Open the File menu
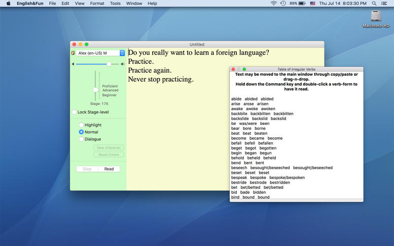 (x=52, y=3)
